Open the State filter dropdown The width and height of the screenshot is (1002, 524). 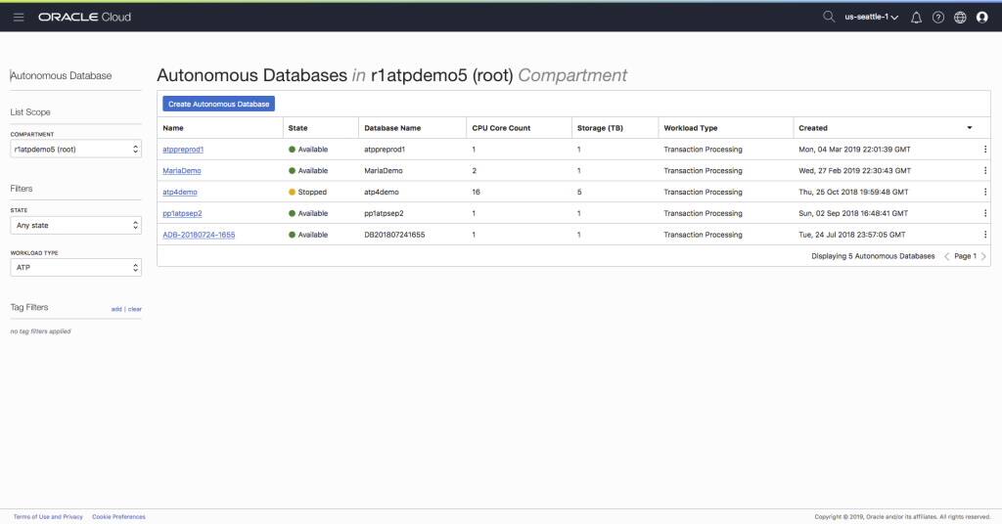pos(76,225)
